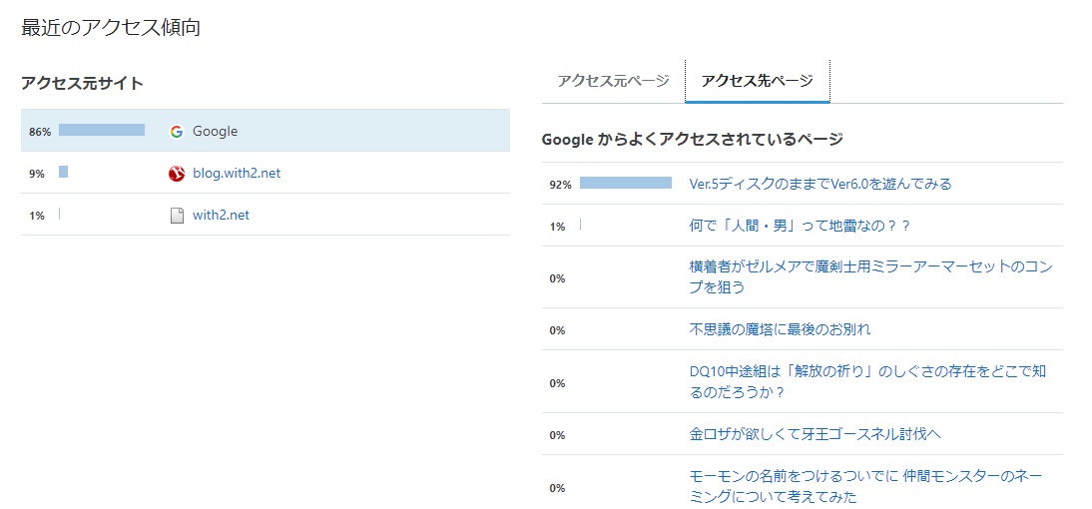The height and width of the screenshot is (509, 1092).
Task: Click the blog.with2.net red favicon
Action: tap(177, 174)
